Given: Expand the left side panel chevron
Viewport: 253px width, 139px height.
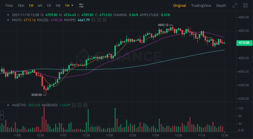Looking at the screenshot, I should pos(2,115).
